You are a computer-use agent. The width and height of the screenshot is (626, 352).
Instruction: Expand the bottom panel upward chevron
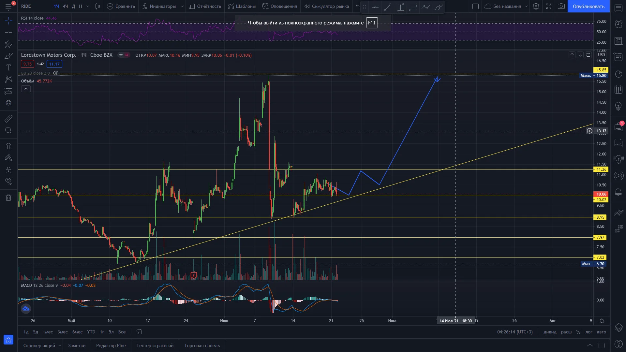coord(590,345)
